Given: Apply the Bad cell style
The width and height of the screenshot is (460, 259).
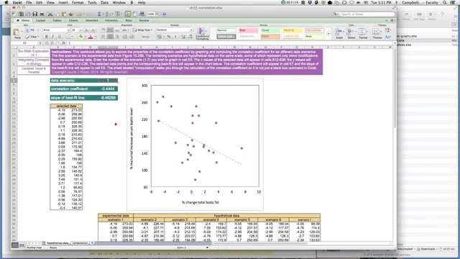Looking at the screenshot, I should point(248,30).
